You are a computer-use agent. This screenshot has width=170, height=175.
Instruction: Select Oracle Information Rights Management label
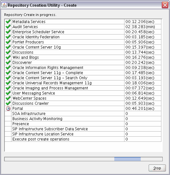(x=48, y=68)
